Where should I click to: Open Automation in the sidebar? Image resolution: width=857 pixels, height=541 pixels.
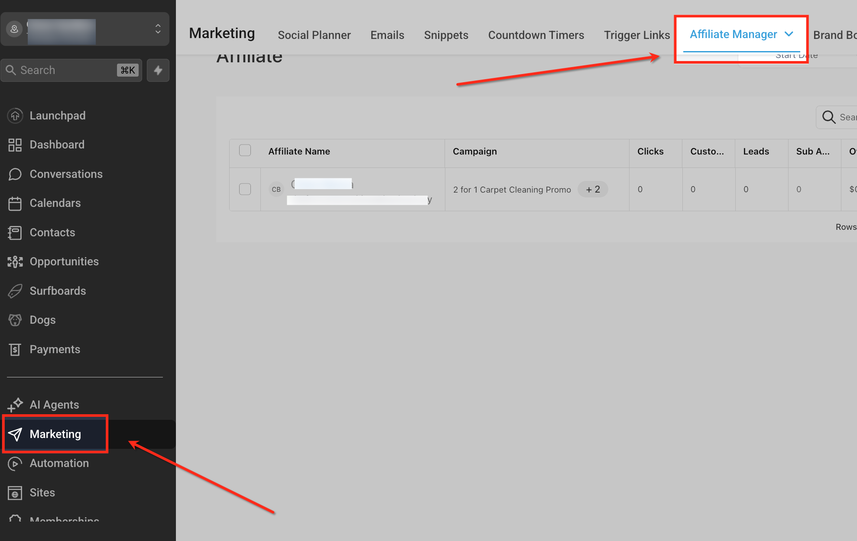[59, 463]
